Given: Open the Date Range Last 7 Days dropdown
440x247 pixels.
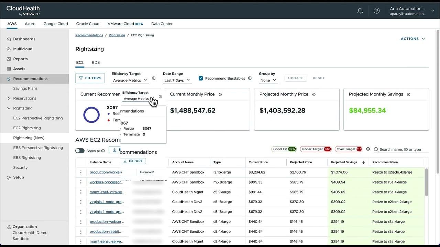Looking at the screenshot, I should click(x=177, y=80).
